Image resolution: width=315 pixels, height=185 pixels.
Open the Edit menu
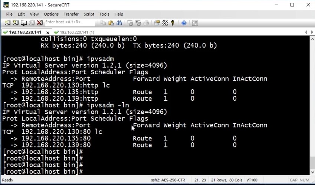pos(21,14)
